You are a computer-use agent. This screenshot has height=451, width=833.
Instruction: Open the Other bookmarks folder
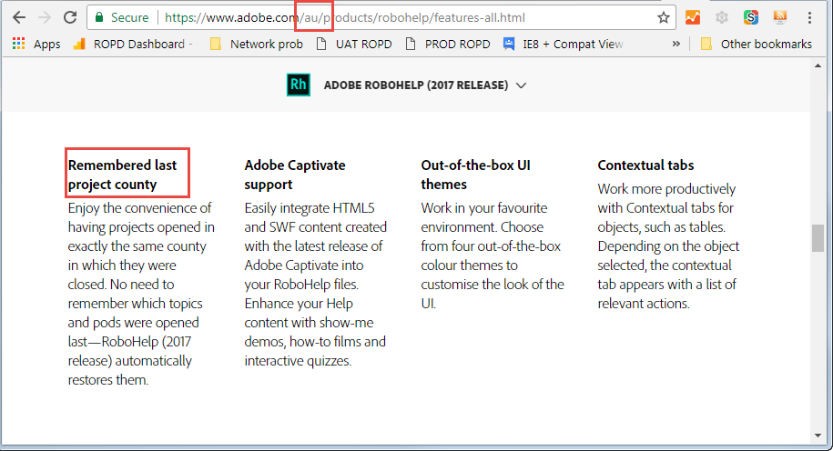(757, 44)
